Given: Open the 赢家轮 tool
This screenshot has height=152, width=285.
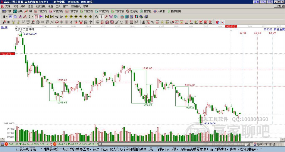Looking at the screenshot, I should point(146,11).
